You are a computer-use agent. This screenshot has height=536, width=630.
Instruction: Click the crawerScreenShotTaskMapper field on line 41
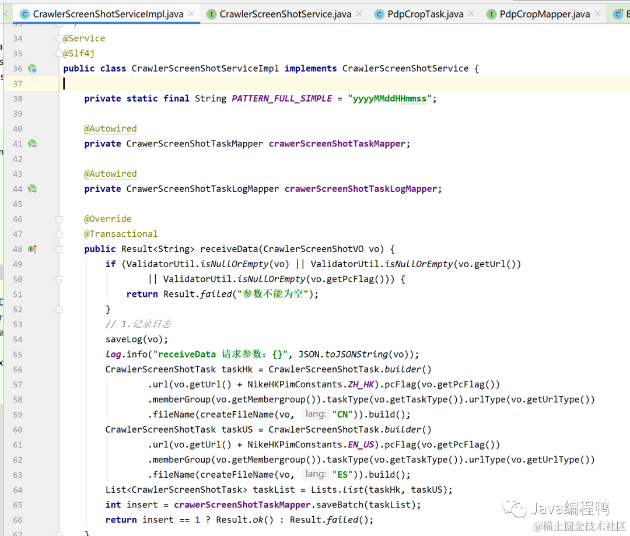[337, 144]
